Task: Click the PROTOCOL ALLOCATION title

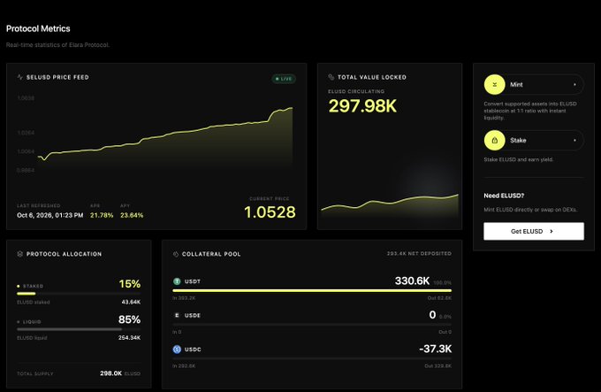Action: [x=64, y=254]
